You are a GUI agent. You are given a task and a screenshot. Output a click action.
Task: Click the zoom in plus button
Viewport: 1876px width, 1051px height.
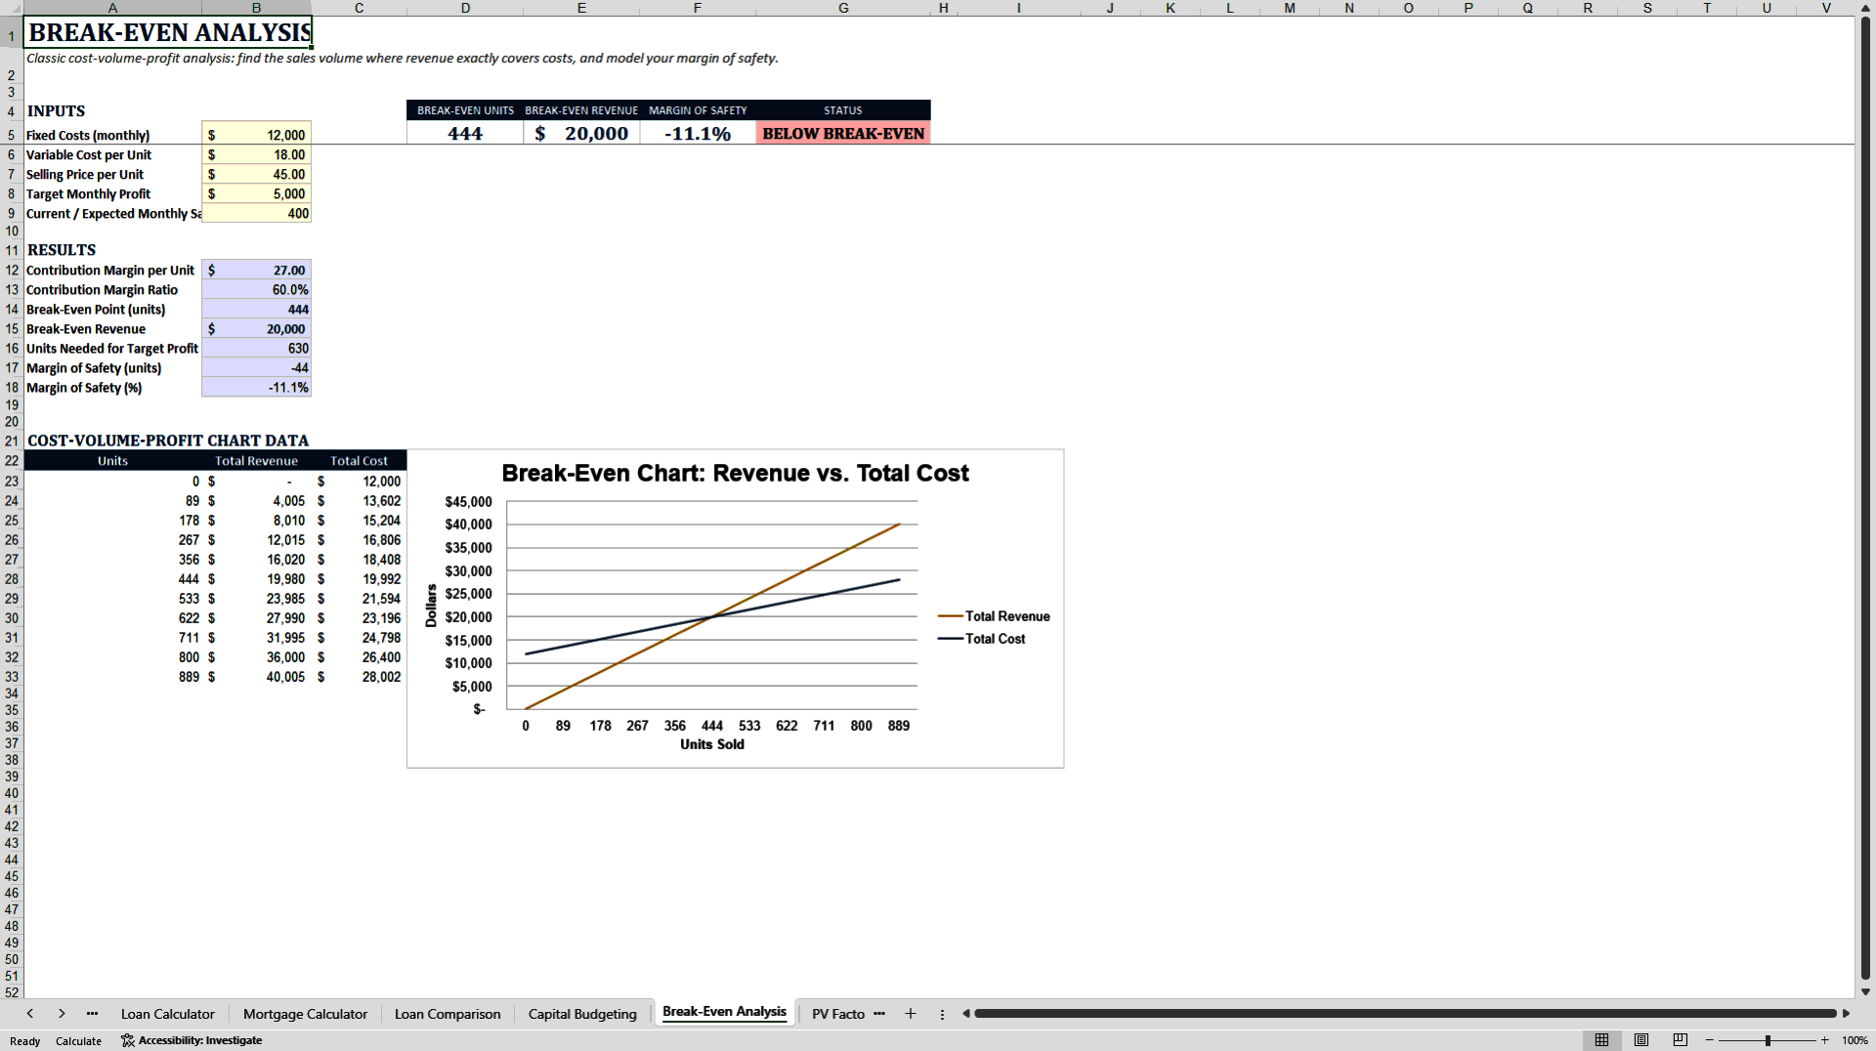[x=1824, y=1040]
